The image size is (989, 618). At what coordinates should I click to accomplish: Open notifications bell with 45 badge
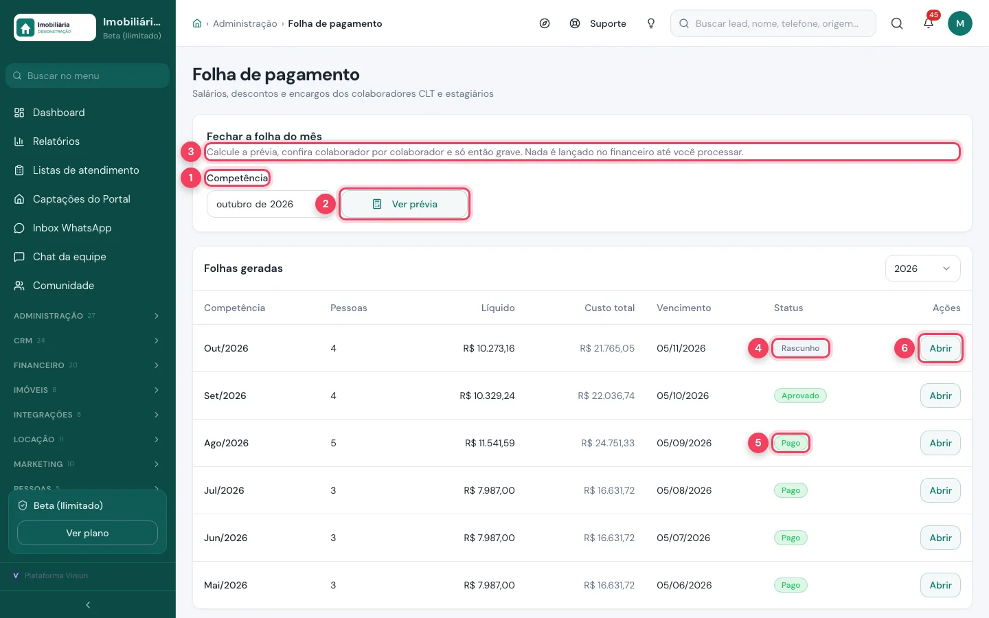click(x=929, y=23)
